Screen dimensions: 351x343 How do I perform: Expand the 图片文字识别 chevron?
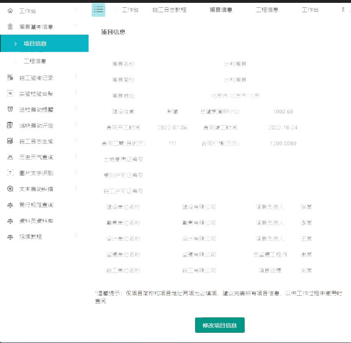[x=75, y=172]
